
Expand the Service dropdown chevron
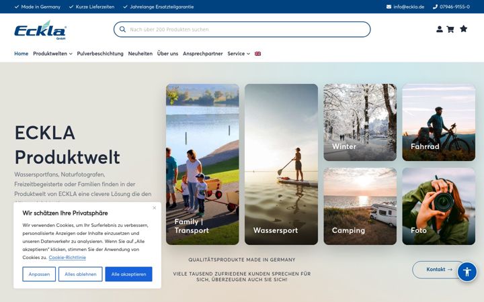click(x=248, y=54)
